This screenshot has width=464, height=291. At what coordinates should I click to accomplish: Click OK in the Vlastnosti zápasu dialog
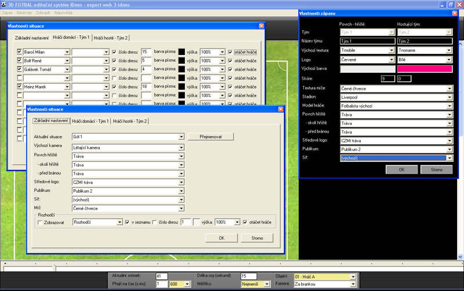(401, 169)
